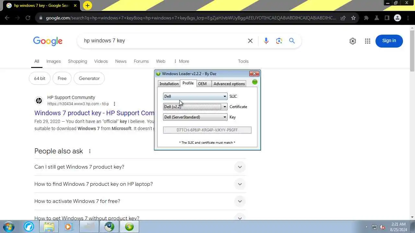Switch to the News search tab

click(x=121, y=61)
